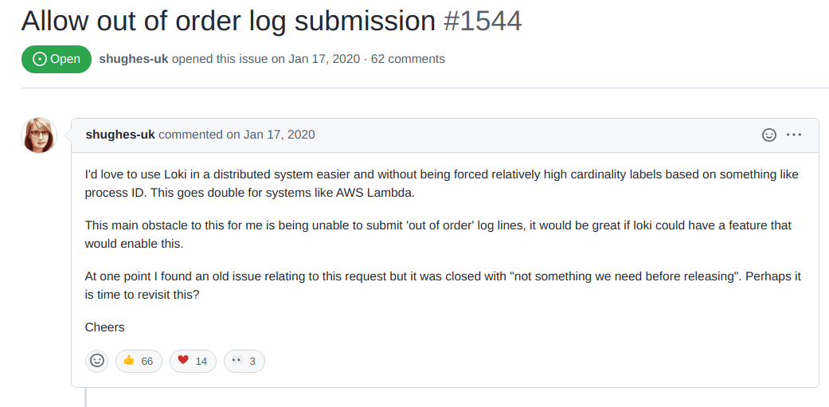Click the 62 comments count

tap(408, 59)
